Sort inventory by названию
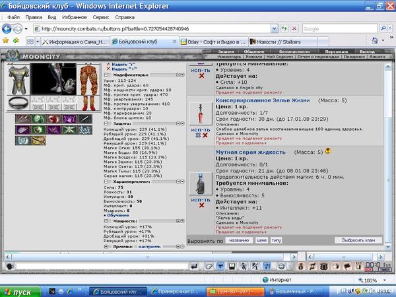This screenshot has width=396, height=297. tap(239, 240)
